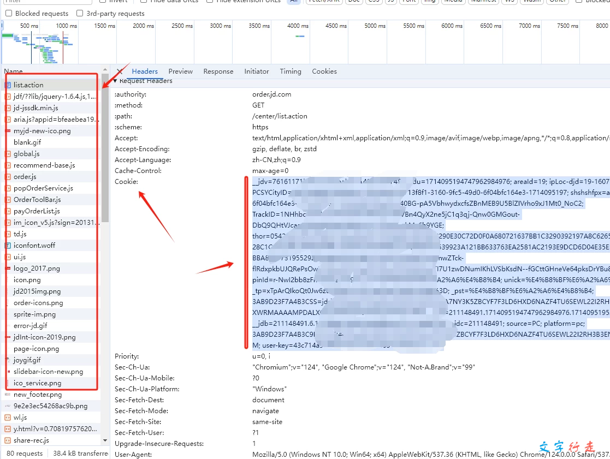Click the image icon beside logo_2017.png
Image resolution: width=610 pixels, height=459 pixels.
point(8,268)
